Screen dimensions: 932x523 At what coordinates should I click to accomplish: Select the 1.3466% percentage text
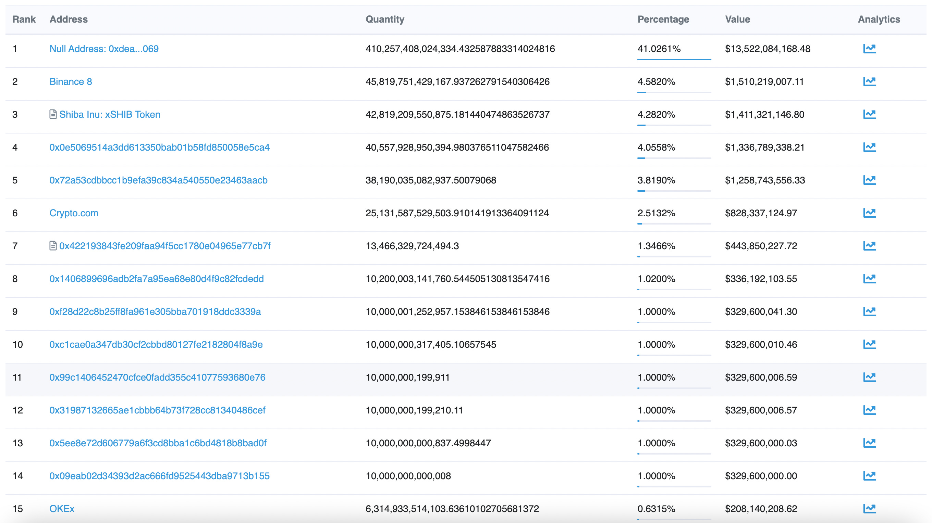click(656, 246)
